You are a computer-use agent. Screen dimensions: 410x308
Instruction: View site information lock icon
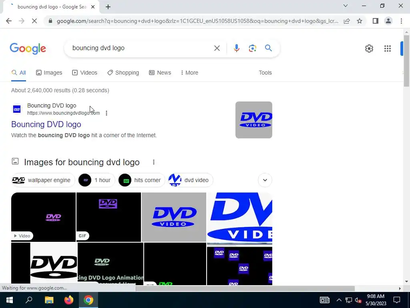coord(50,21)
